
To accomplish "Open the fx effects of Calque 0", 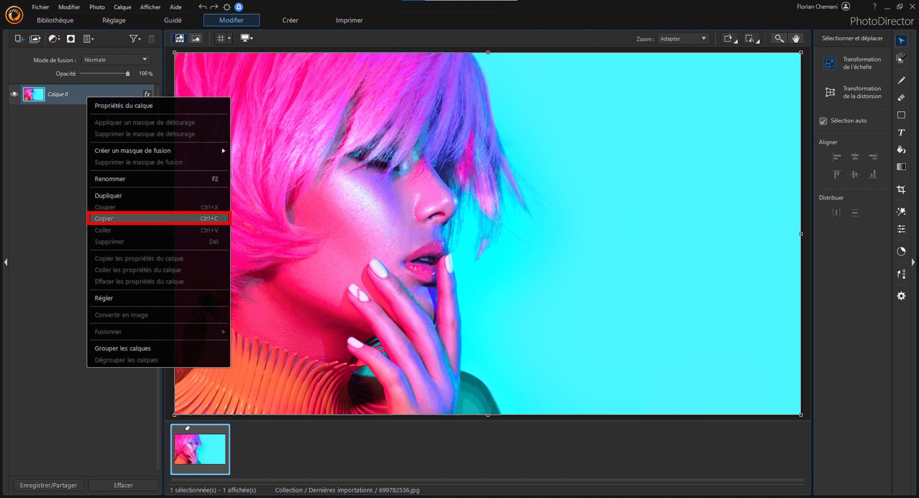I will tap(147, 94).
